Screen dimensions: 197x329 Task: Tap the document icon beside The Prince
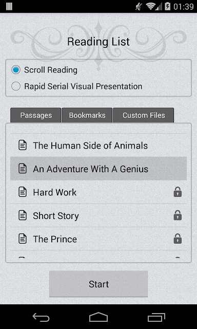pyautogui.click(x=23, y=239)
